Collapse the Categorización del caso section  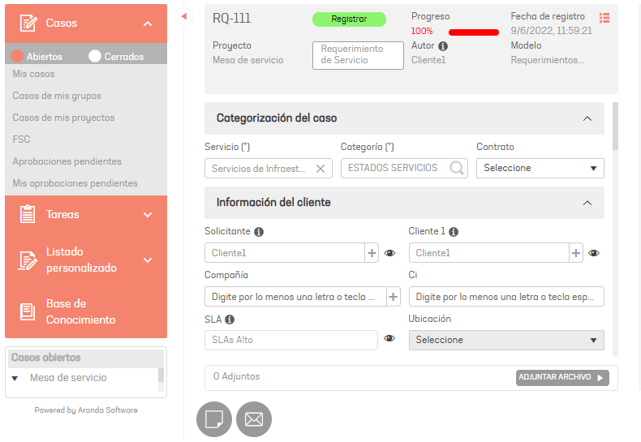(x=587, y=118)
